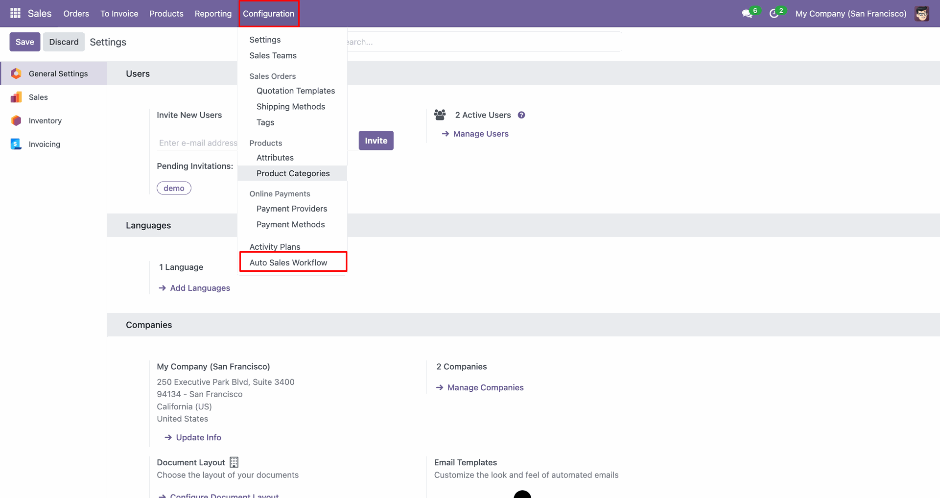The height and width of the screenshot is (498, 940).
Task: Select Payment Providers menu entry
Action: tap(292, 209)
